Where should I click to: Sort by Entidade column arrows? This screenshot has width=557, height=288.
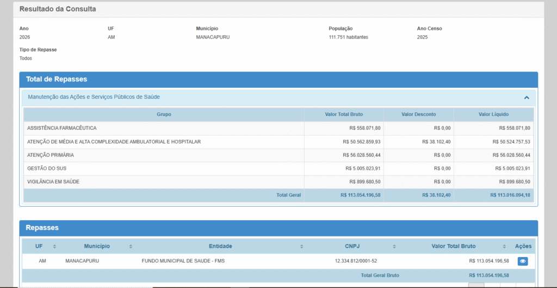[301, 246]
